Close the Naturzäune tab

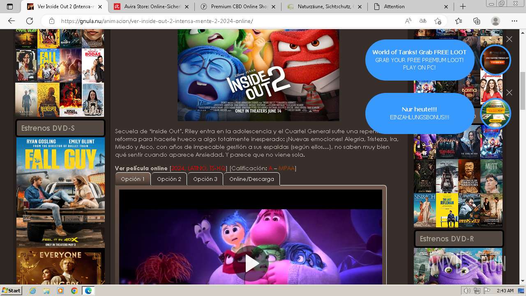[x=360, y=7]
